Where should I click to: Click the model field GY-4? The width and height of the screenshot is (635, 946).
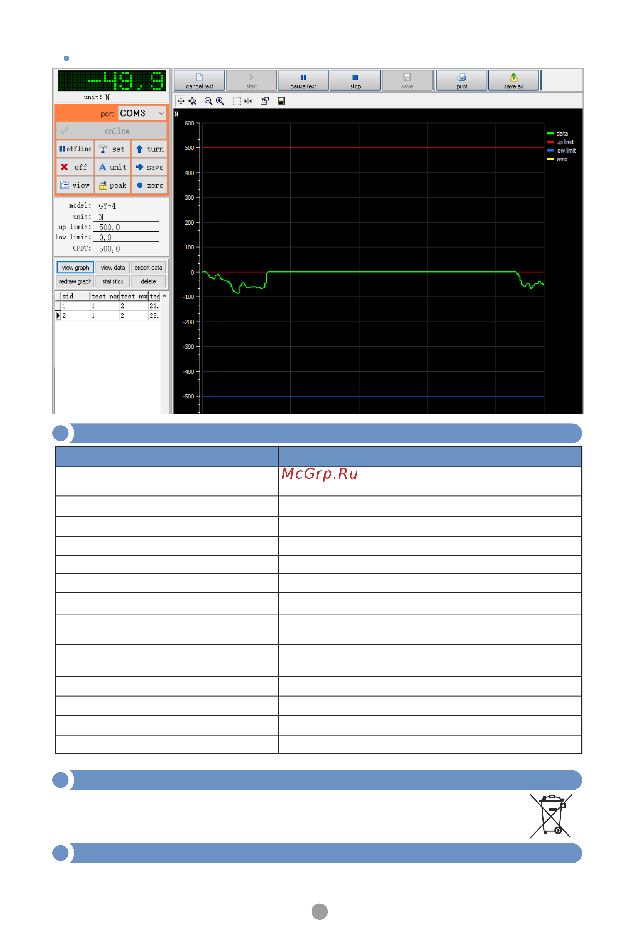point(126,206)
